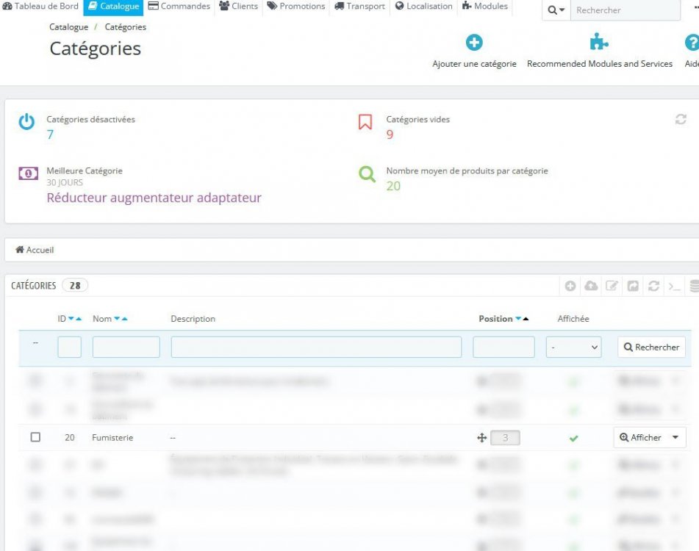Click the Rechercher filter button
This screenshot has width=699, height=551.
[x=651, y=347]
